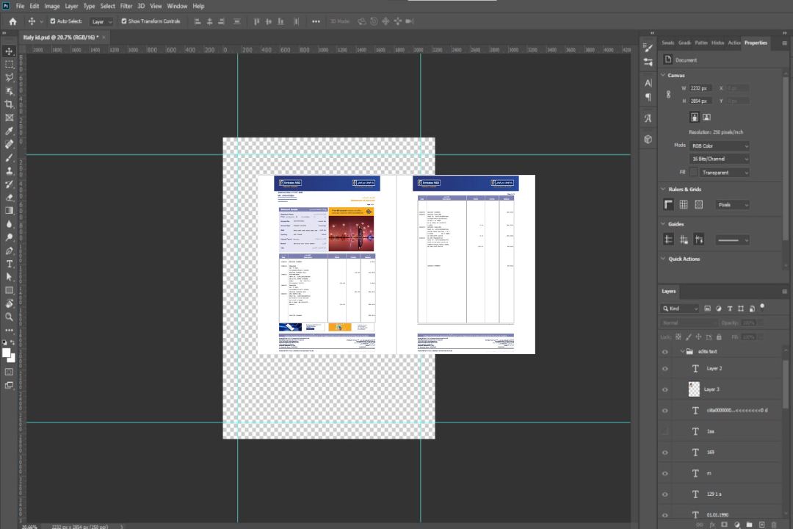Select the Brush tool
The width and height of the screenshot is (793, 529).
pos(9,157)
